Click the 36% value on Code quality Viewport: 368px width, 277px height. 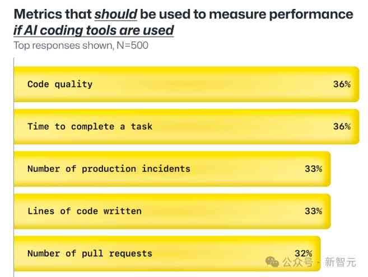pyautogui.click(x=342, y=84)
